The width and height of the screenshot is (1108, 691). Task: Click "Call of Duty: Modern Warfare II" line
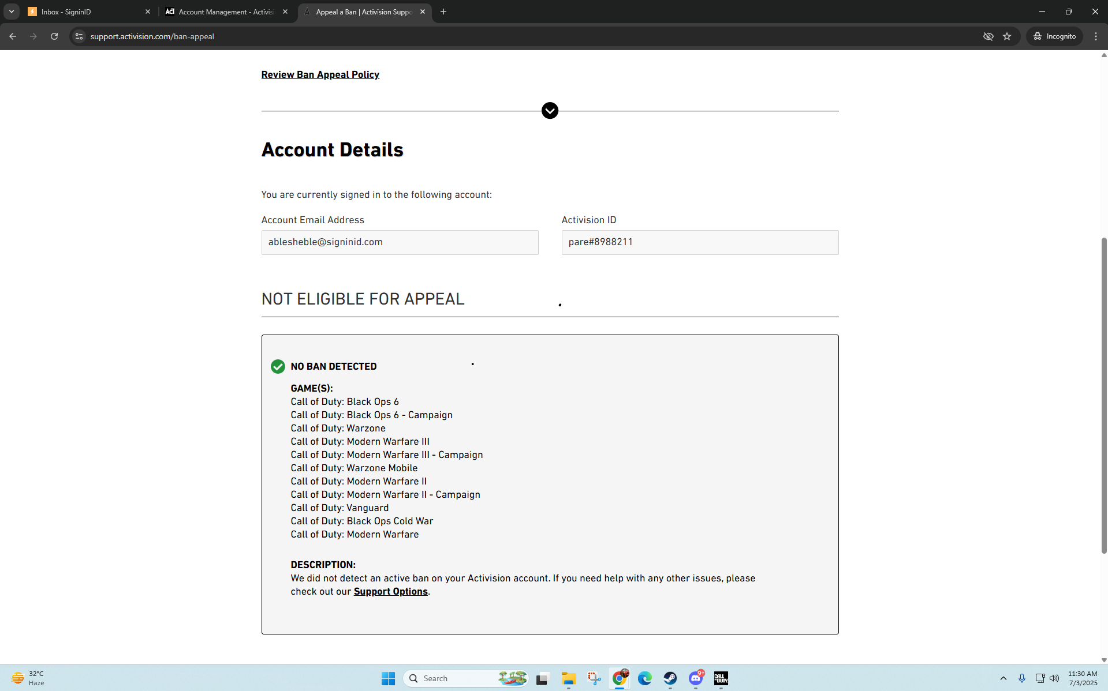359,481
